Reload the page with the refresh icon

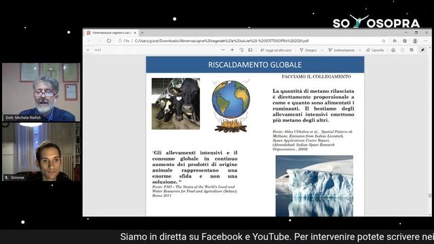tap(108, 41)
